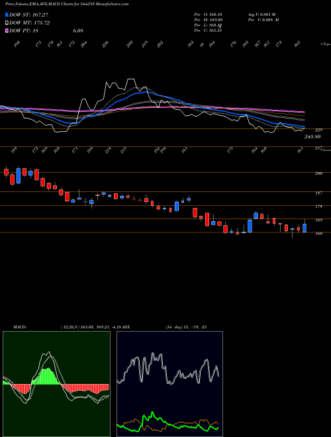
Task: Open the green MACD histogram panel
Action: click(x=56, y=384)
